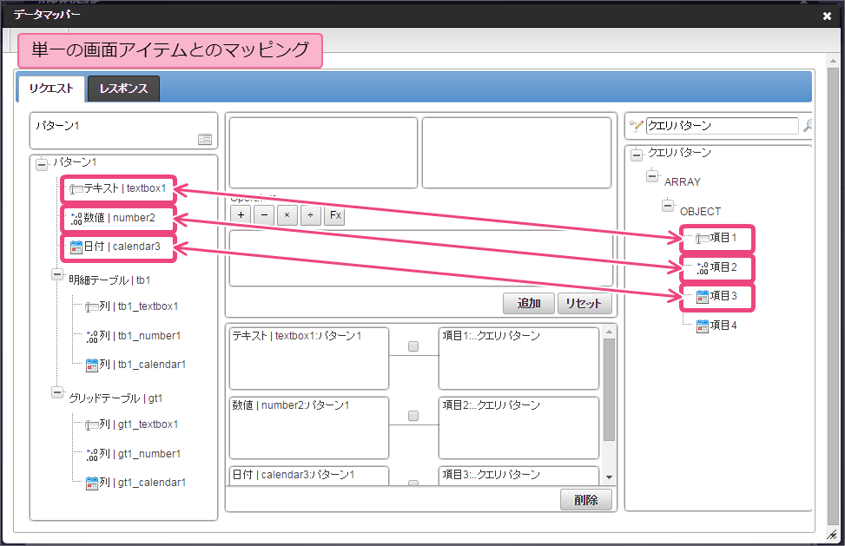This screenshot has width=845, height=546.
Task: Click the search magnifier beside クエリパターン field
Action: tap(808, 126)
